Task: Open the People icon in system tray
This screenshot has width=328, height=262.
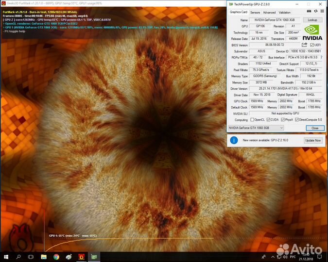Action: pos(263,257)
